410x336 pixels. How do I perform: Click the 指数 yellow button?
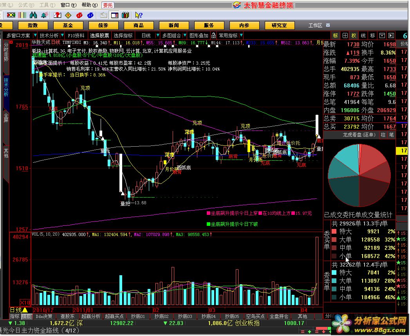33,25
